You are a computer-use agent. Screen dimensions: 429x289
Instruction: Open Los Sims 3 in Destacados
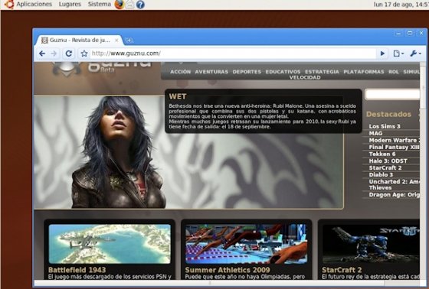(385, 126)
